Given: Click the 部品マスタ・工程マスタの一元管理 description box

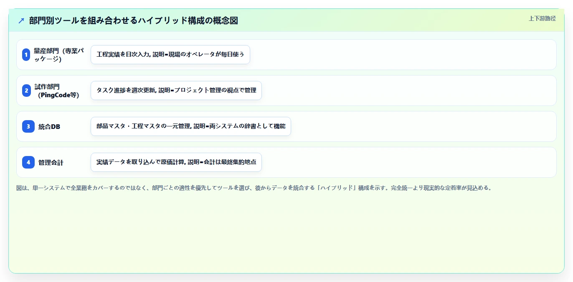Looking at the screenshot, I should 191,126.
